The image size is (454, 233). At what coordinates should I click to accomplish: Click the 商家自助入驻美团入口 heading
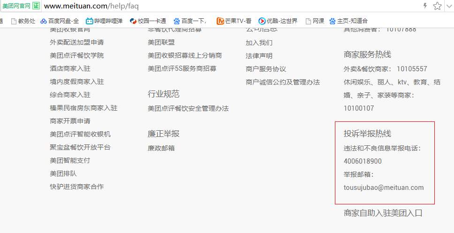[383, 213]
